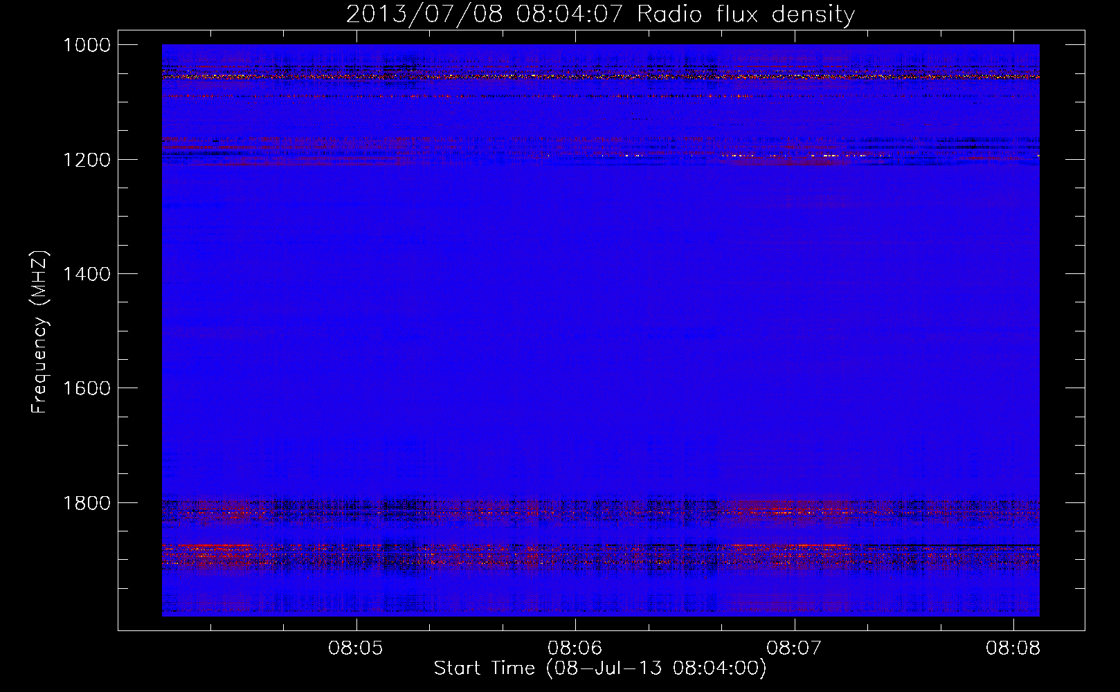This screenshot has width=1120, height=692.
Task: Select the 1000 frequency axis label
Action: coord(87,45)
